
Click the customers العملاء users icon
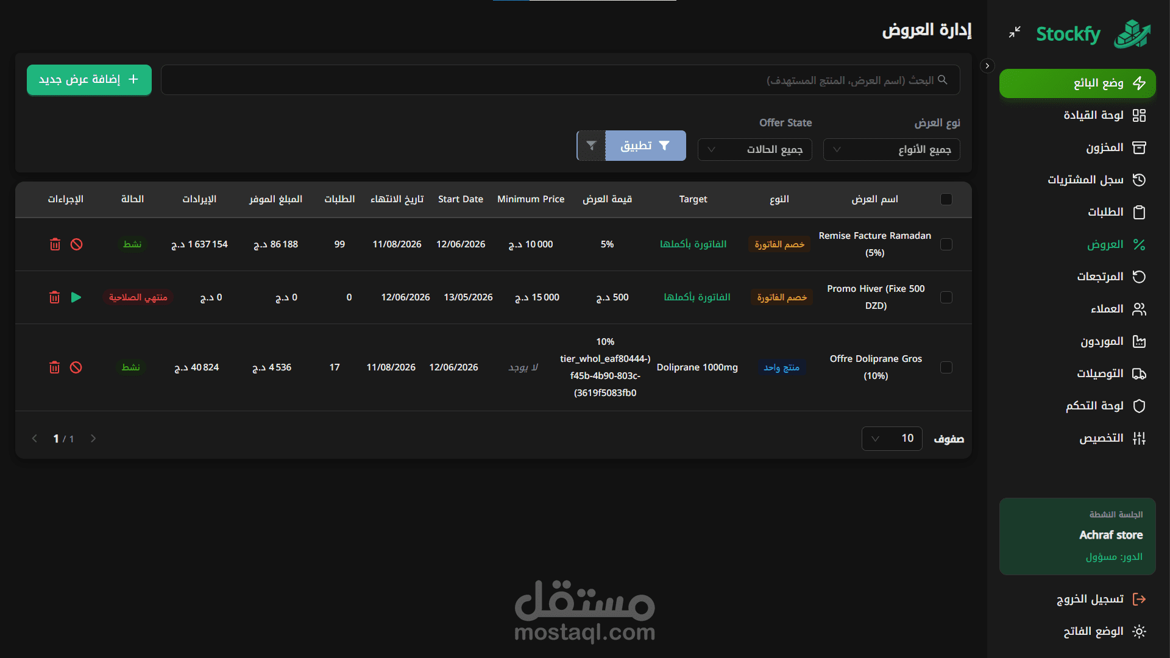[1139, 309]
